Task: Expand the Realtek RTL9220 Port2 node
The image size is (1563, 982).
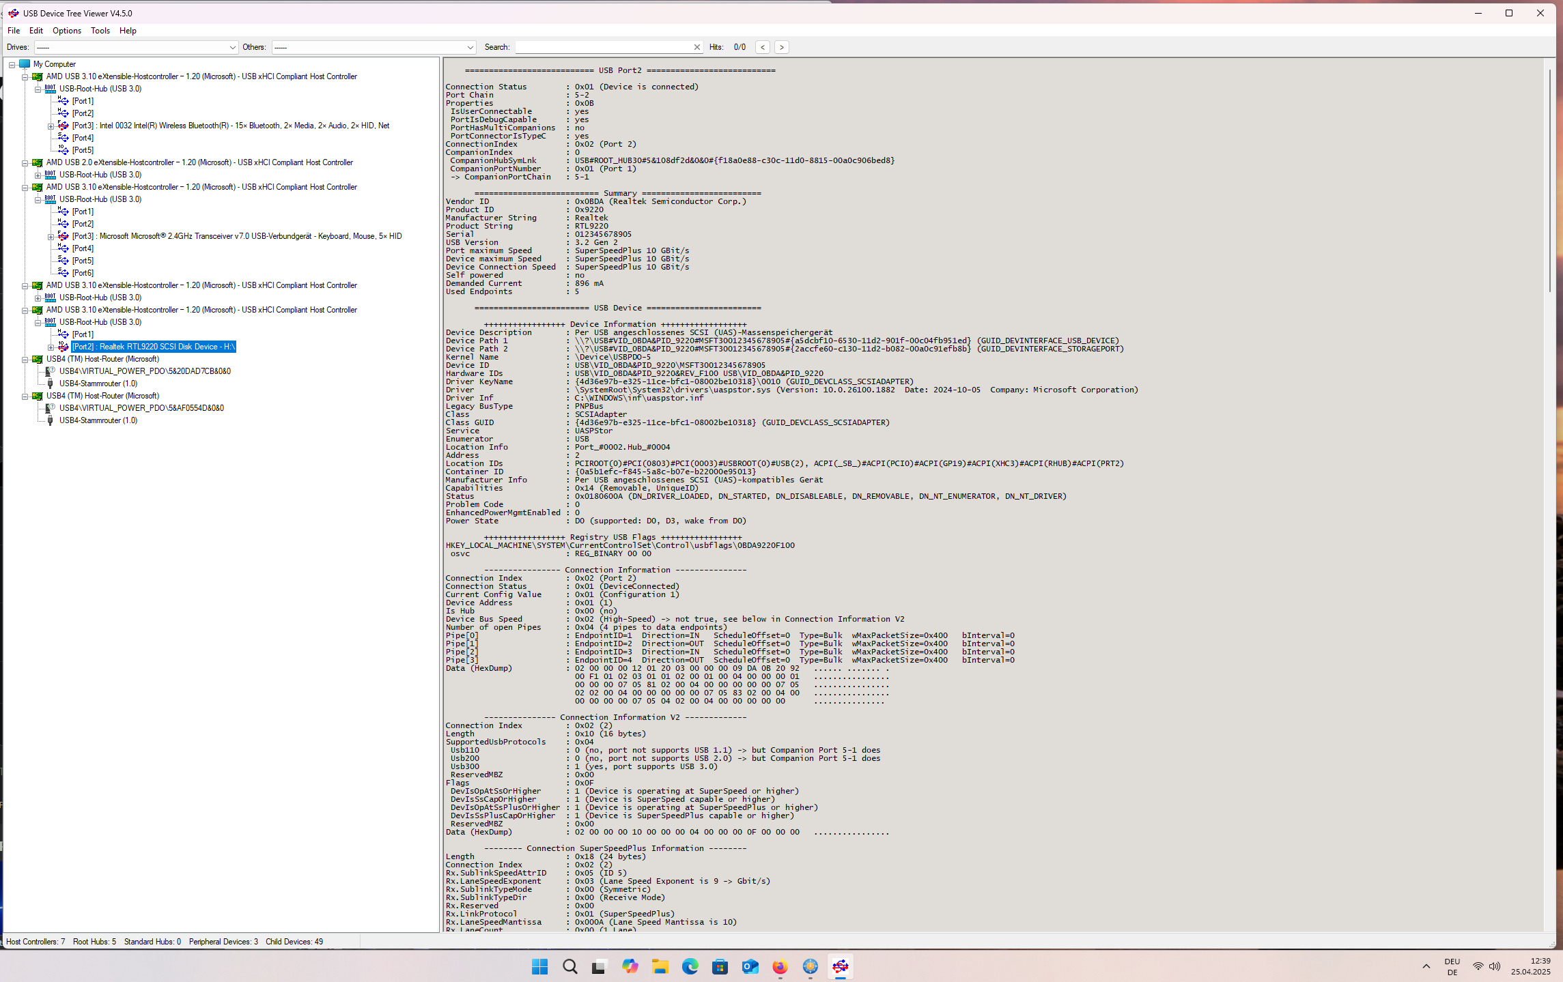Action: (x=51, y=347)
